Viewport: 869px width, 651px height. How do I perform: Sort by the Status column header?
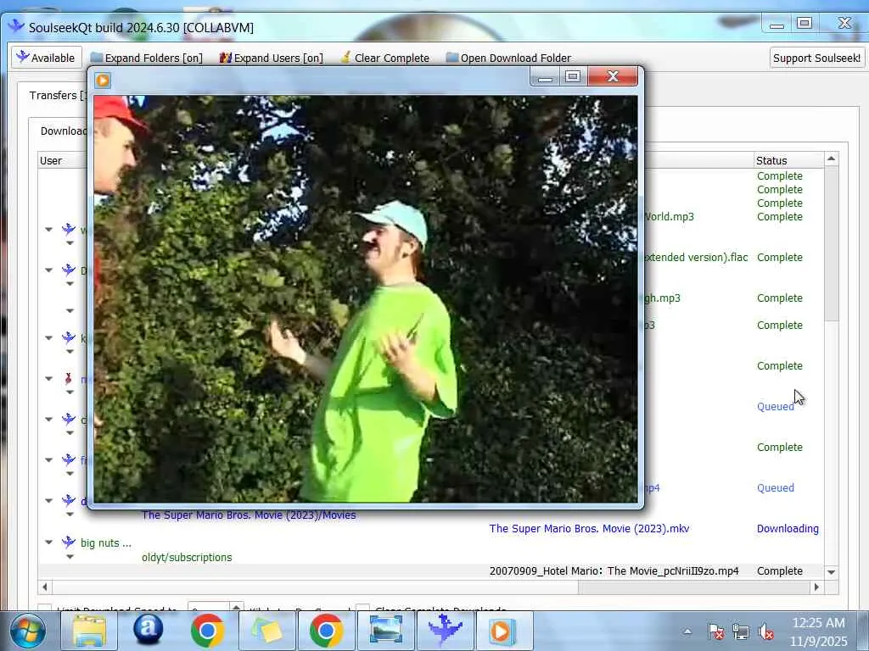[788, 160]
